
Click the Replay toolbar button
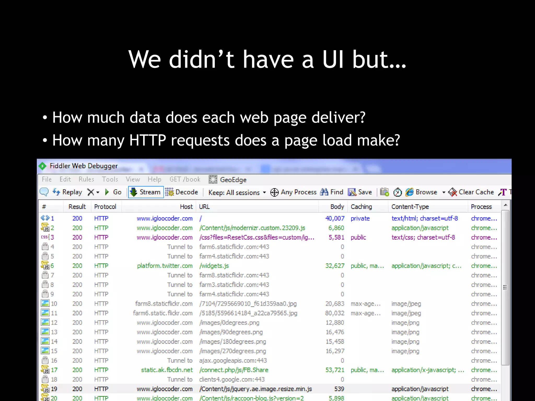tap(67, 192)
